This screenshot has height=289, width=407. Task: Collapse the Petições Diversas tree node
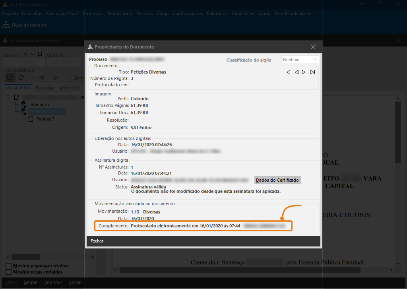click(16, 112)
